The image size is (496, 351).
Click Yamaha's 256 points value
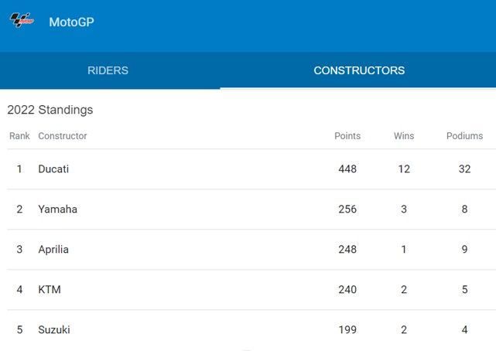click(347, 209)
